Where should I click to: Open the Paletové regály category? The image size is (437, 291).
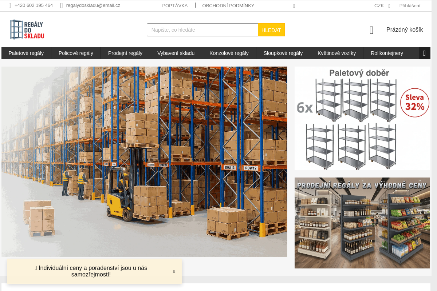tap(26, 53)
